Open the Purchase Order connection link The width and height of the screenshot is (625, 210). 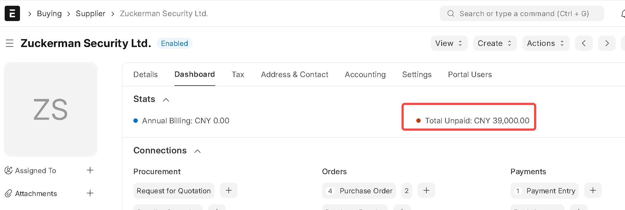[359, 191]
